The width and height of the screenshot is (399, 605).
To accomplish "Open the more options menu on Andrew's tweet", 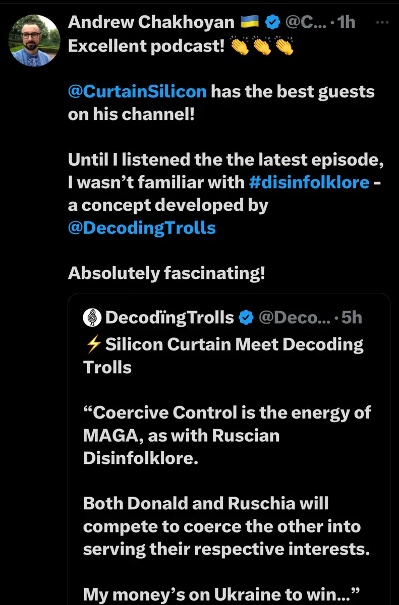I will (383, 22).
